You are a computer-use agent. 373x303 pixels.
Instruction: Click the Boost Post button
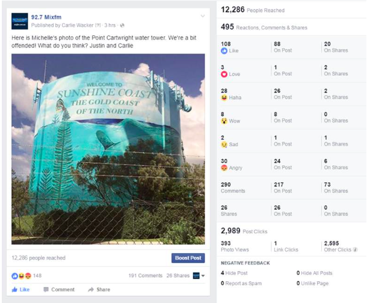188,258
